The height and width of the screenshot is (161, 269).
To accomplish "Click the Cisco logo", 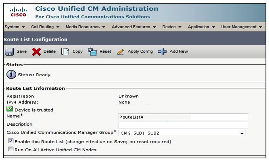I will 18,12.
